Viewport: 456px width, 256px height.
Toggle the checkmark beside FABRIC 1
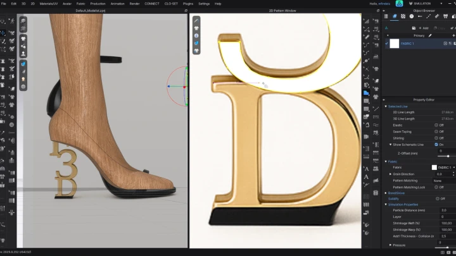pyautogui.click(x=386, y=44)
